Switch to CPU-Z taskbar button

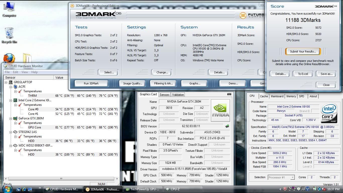(183, 189)
